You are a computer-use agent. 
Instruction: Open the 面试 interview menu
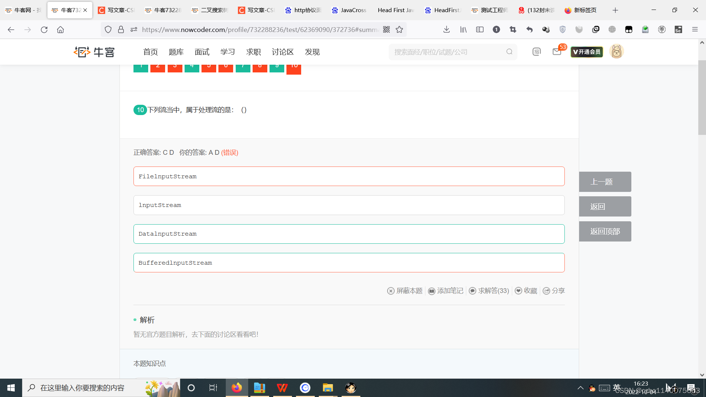coord(202,52)
